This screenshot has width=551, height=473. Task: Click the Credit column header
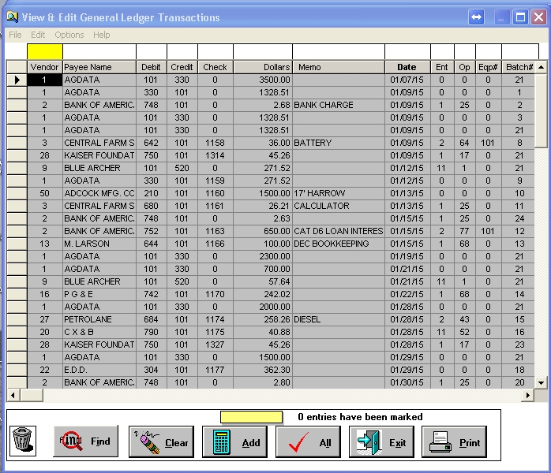tap(182, 67)
